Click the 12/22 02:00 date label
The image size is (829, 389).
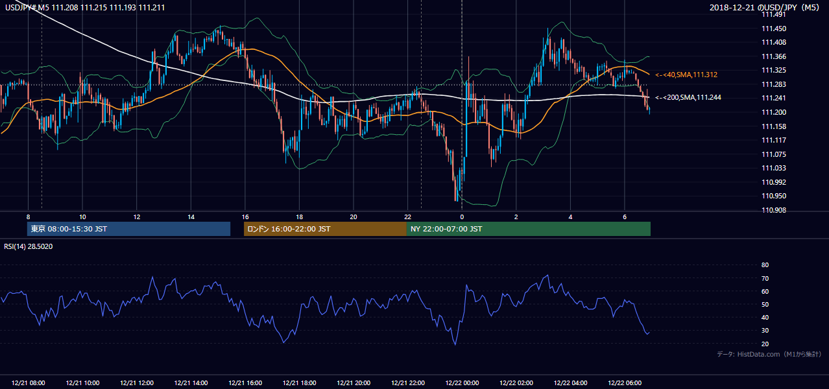click(x=516, y=383)
